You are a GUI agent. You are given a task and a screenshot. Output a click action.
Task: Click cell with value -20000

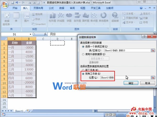29,82
